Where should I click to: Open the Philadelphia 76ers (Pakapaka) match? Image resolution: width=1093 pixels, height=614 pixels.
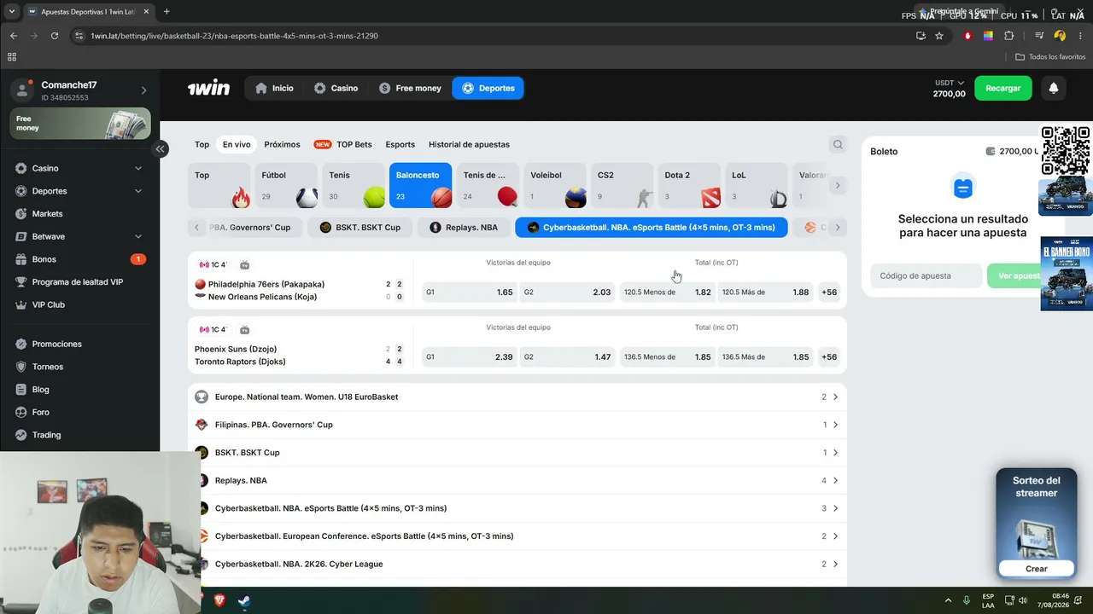coord(266,284)
